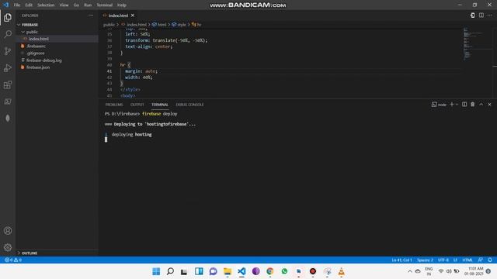The width and height of the screenshot is (497, 279).
Task: Open the Manage gear settings icon
Action: click(8, 247)
